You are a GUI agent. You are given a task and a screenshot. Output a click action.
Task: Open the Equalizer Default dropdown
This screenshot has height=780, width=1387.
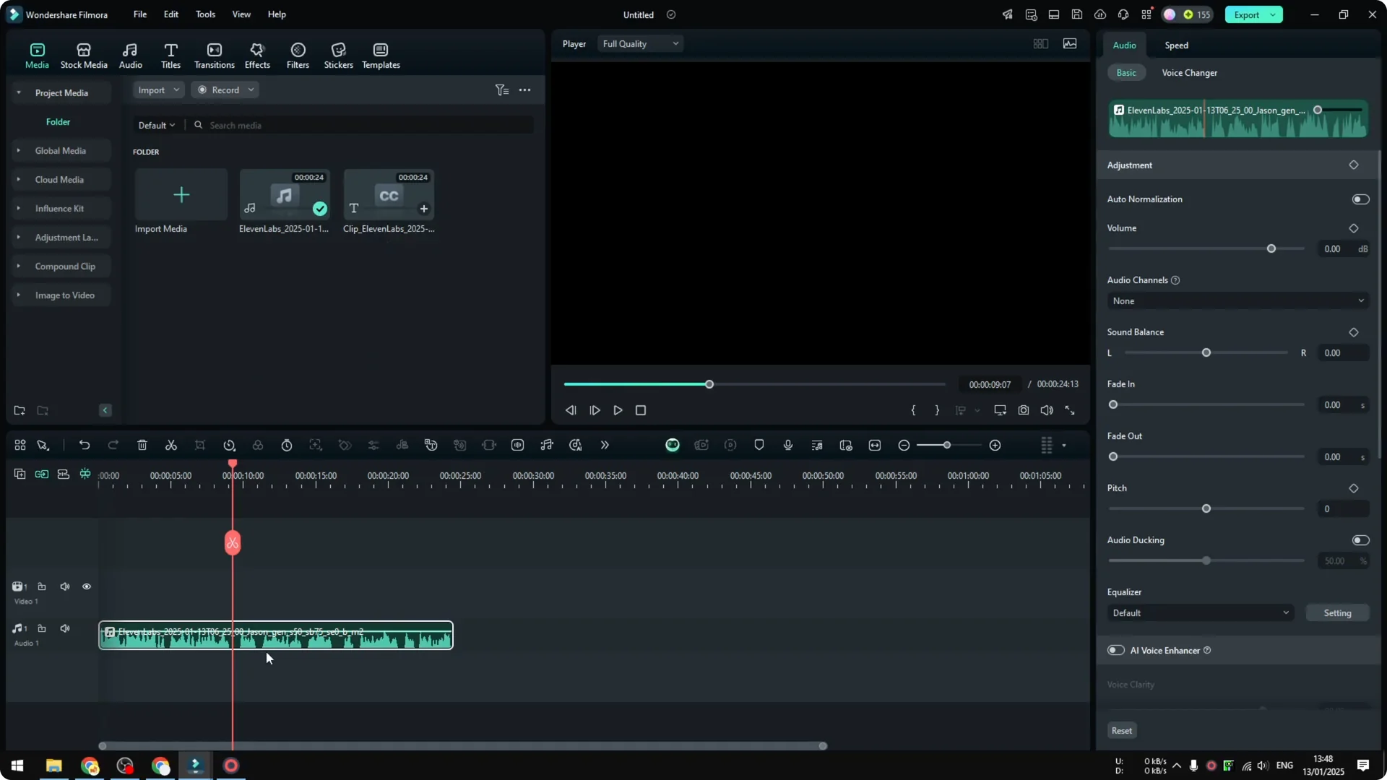tap(1201, 613)
